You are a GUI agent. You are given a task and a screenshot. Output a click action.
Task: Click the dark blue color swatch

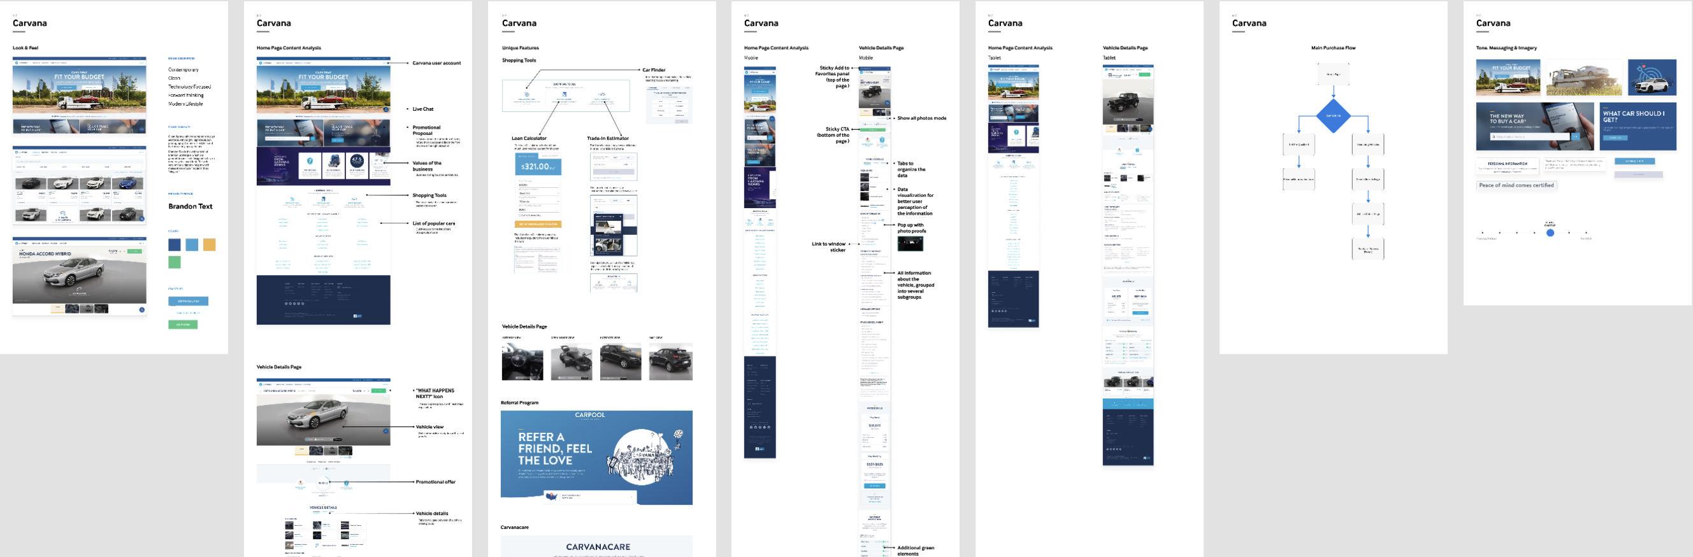174,245
